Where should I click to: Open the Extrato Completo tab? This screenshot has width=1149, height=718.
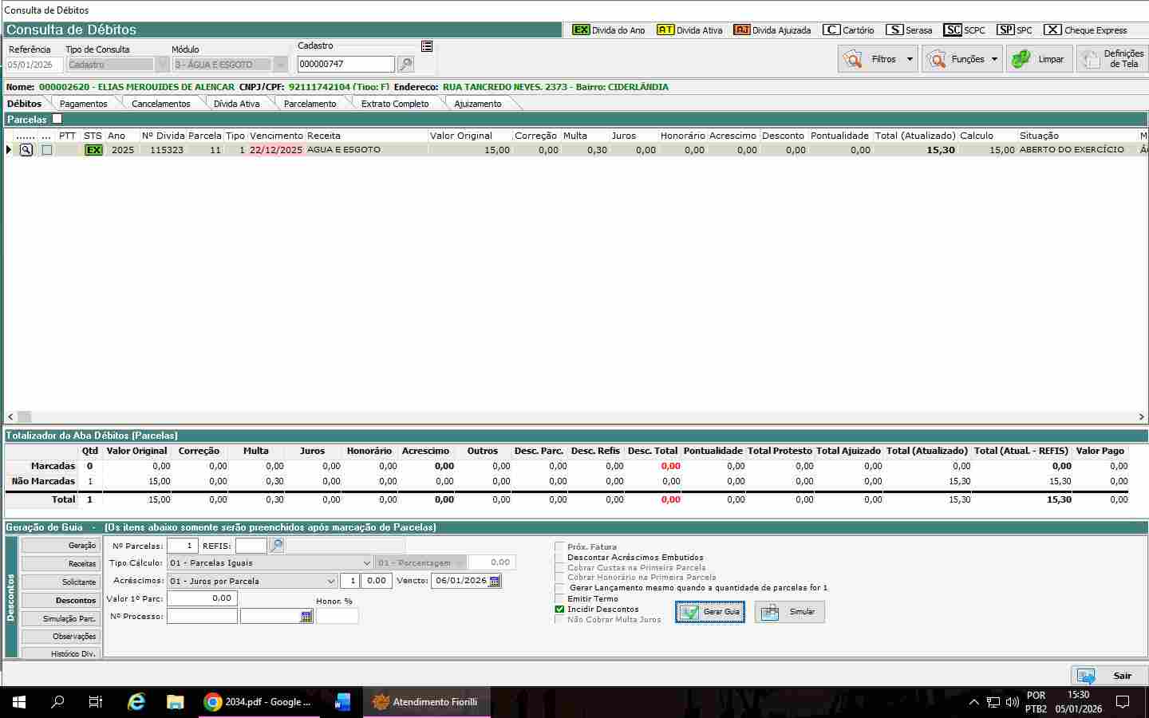[x=394, y=104]
